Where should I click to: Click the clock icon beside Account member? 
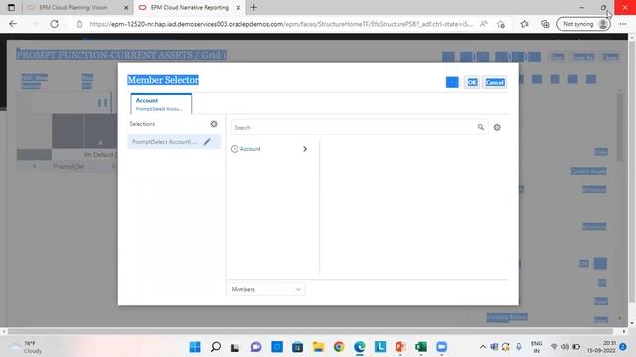click(x=235, y=149)
